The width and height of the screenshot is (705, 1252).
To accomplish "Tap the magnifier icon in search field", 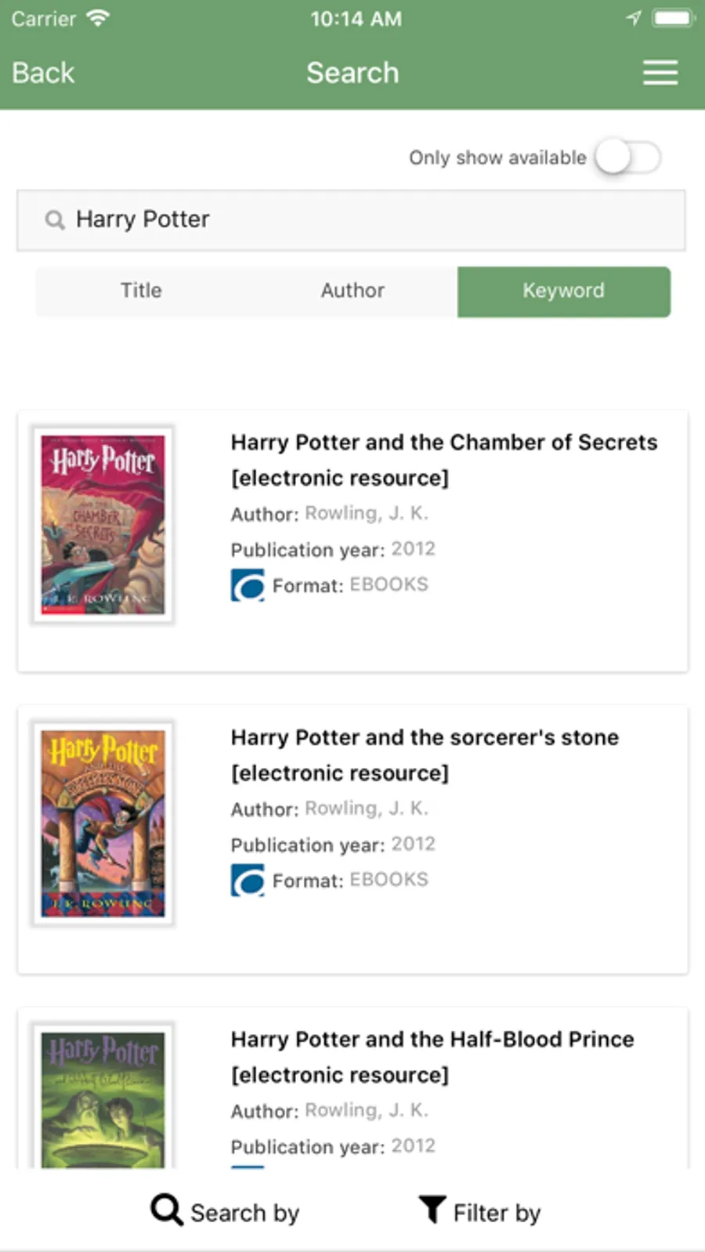I will coord(54,220).
